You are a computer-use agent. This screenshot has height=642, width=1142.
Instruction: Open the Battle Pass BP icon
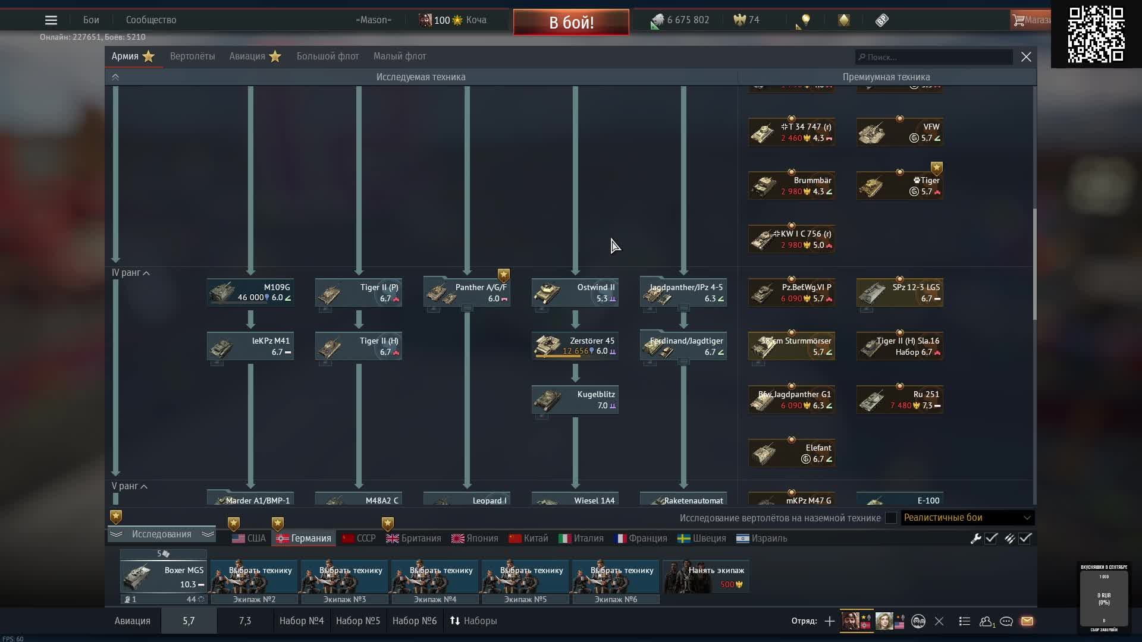tap(882, 20)
